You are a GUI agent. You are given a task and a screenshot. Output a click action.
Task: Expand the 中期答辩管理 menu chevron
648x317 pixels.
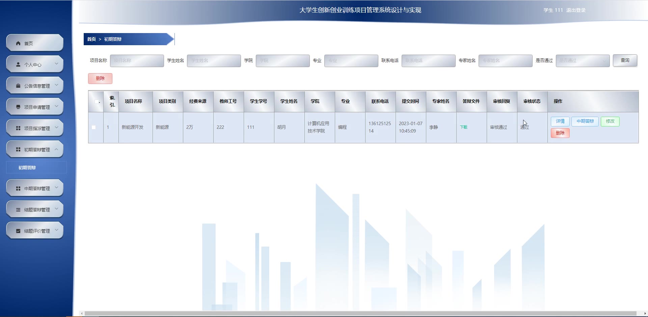tap(56, 187)
